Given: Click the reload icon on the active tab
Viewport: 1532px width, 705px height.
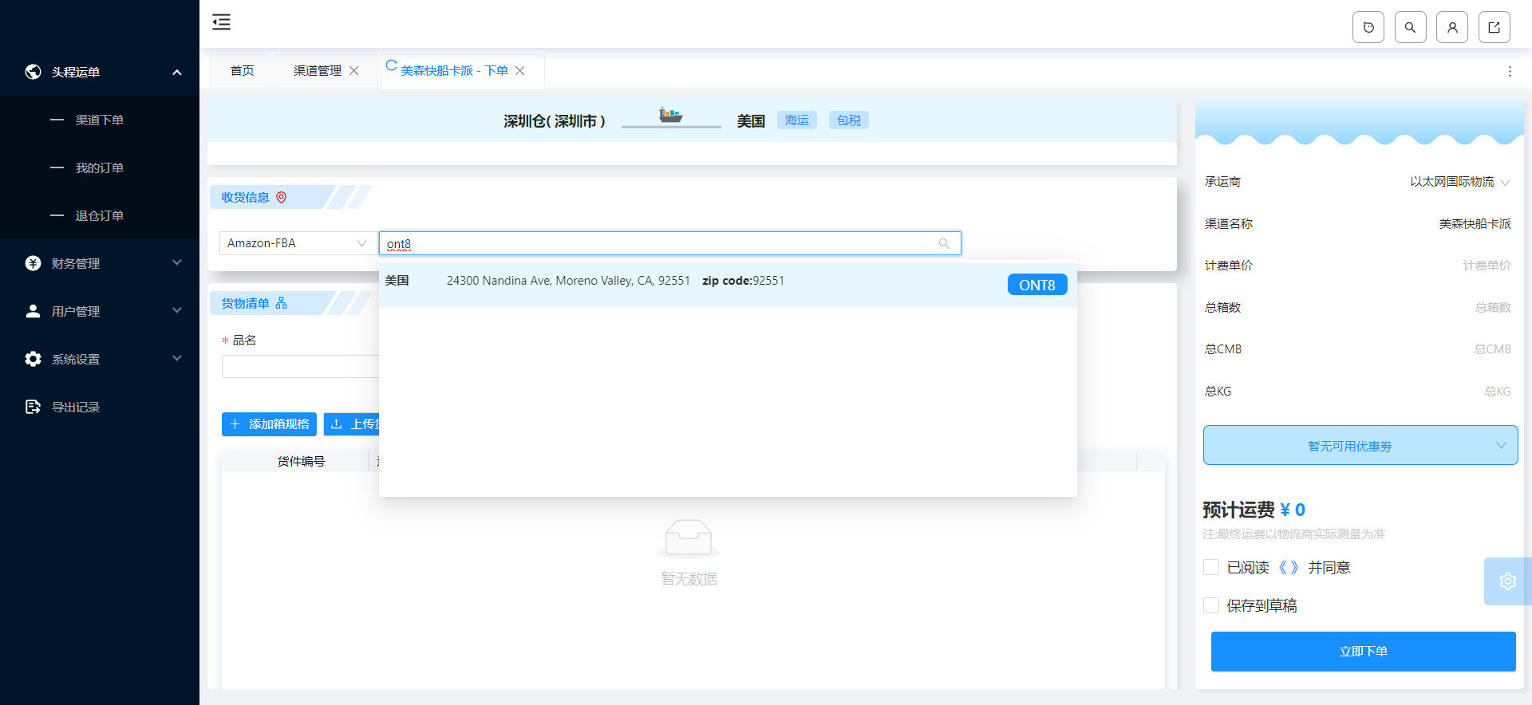Looking at the screenshot, I should pos(391,65).
